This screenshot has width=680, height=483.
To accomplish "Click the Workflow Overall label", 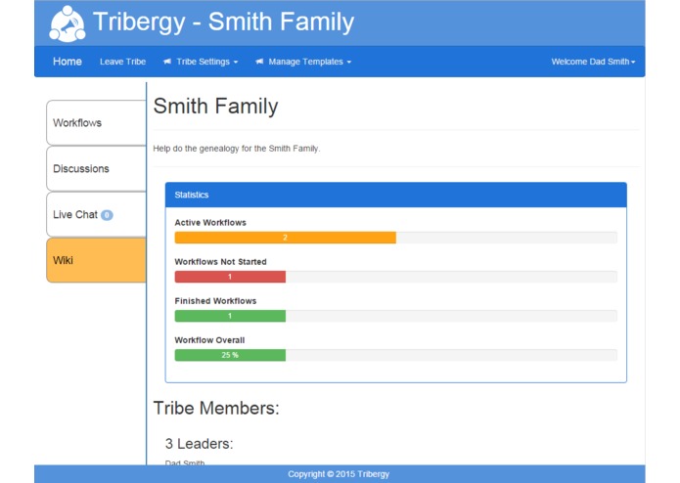I will pos(209,340).
